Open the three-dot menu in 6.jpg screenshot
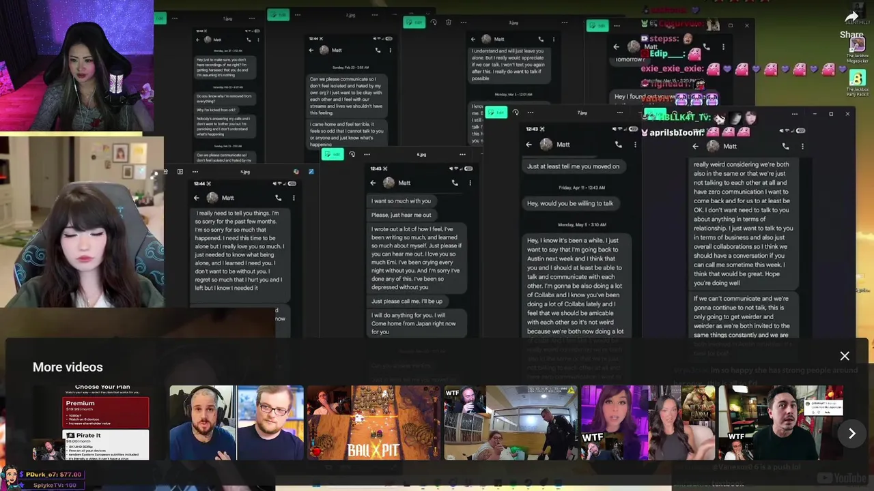This screenshot has height=491, width=874. (x=470, y=183)
